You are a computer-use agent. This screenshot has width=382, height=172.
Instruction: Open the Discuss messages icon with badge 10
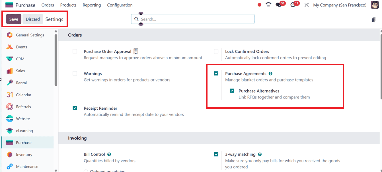279,5
